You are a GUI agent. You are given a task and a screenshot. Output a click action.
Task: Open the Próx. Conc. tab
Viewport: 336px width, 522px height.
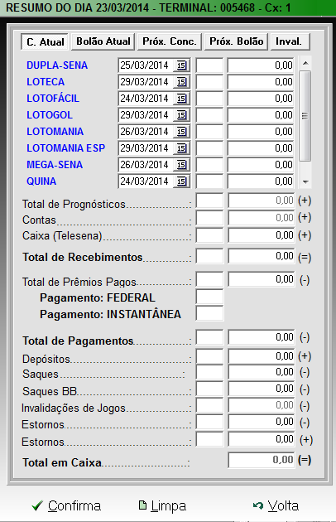coord(170,41)
